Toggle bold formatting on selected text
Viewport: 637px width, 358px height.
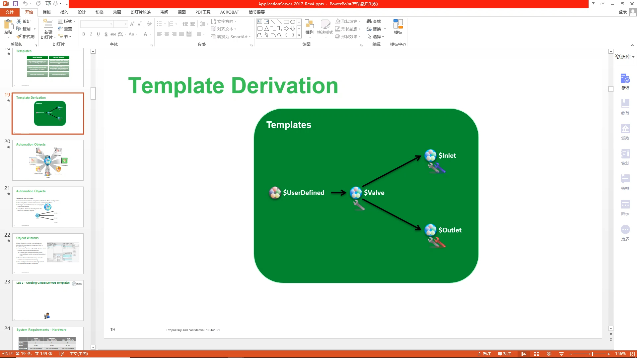[x=84, y=34]
